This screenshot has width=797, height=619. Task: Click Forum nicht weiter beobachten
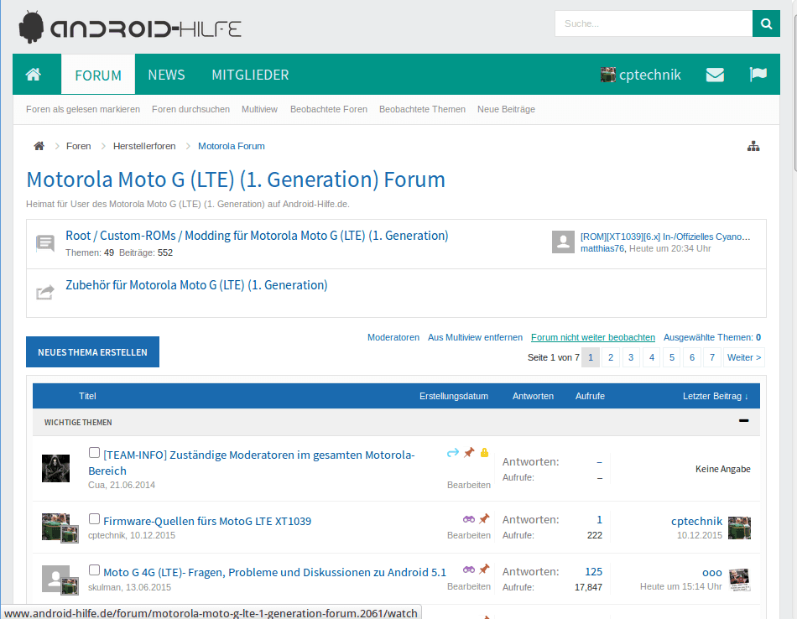(x=593, y=337)
